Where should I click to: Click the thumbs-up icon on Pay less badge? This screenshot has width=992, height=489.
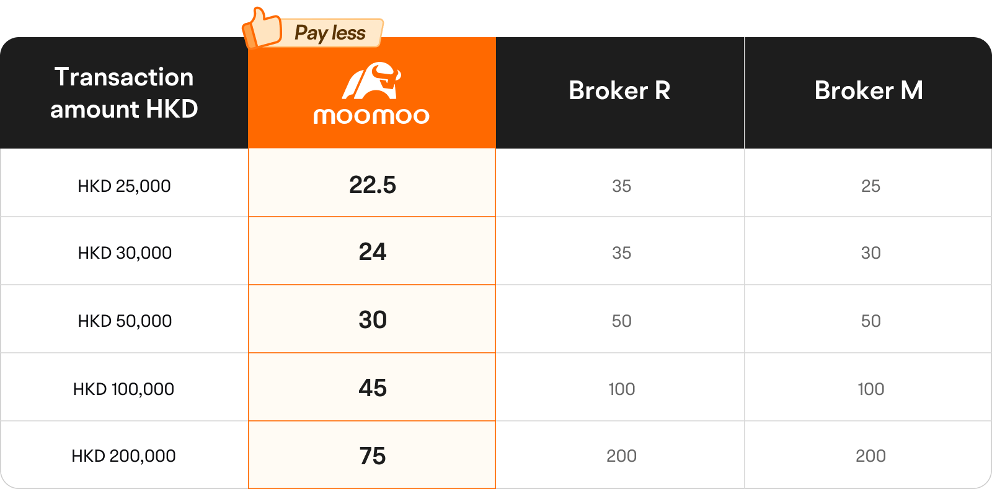click(x=262, y=28)
